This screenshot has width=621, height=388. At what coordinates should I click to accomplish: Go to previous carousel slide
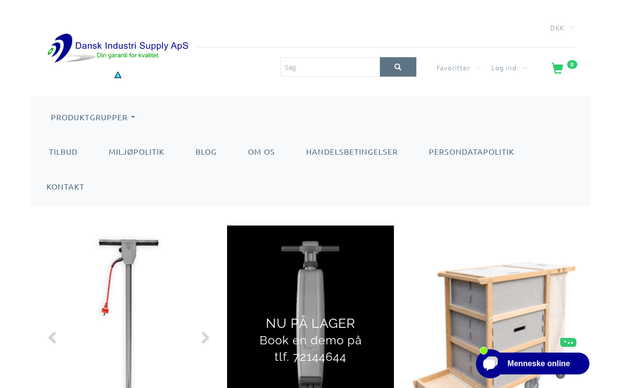52,338
